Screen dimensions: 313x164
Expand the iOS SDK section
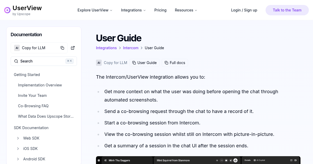point(18,149)
